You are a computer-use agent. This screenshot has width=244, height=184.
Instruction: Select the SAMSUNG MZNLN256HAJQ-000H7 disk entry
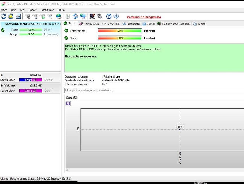30,29
